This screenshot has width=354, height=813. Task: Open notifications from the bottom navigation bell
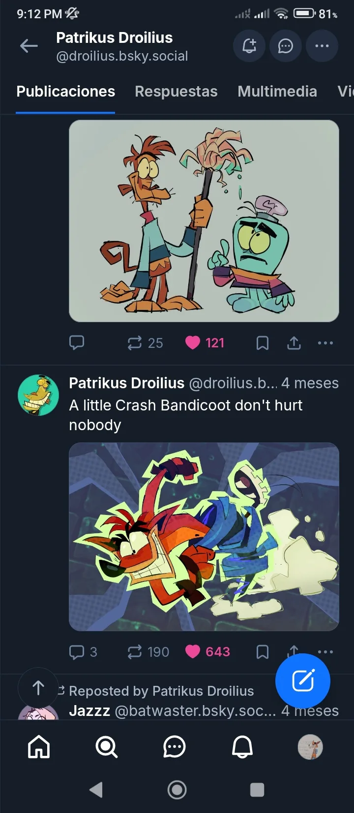tap(242, 747)
